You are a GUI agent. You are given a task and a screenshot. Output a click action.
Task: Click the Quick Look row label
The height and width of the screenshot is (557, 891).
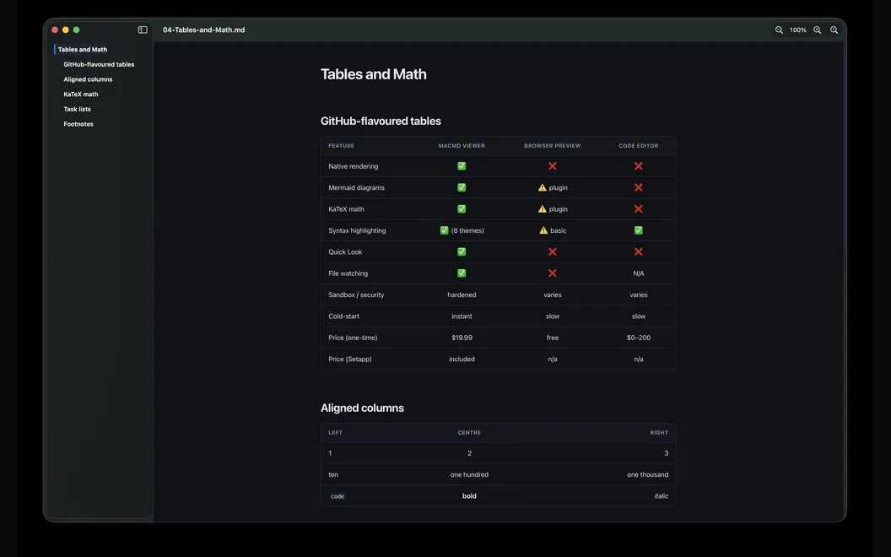345,251
